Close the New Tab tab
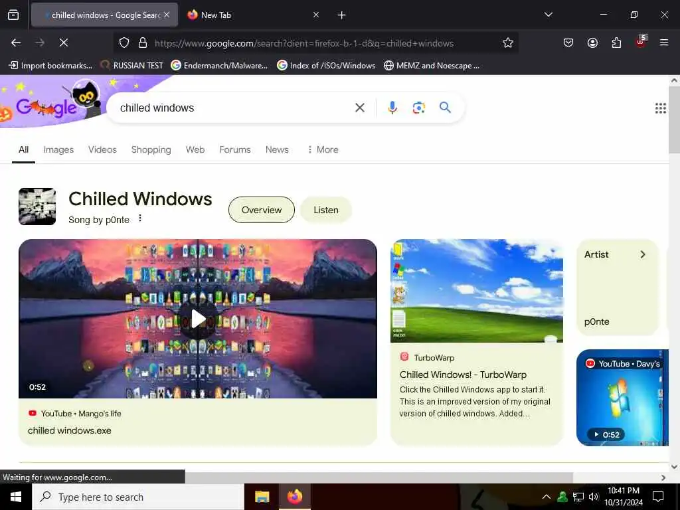680x510 pixels. coord(316,15)
